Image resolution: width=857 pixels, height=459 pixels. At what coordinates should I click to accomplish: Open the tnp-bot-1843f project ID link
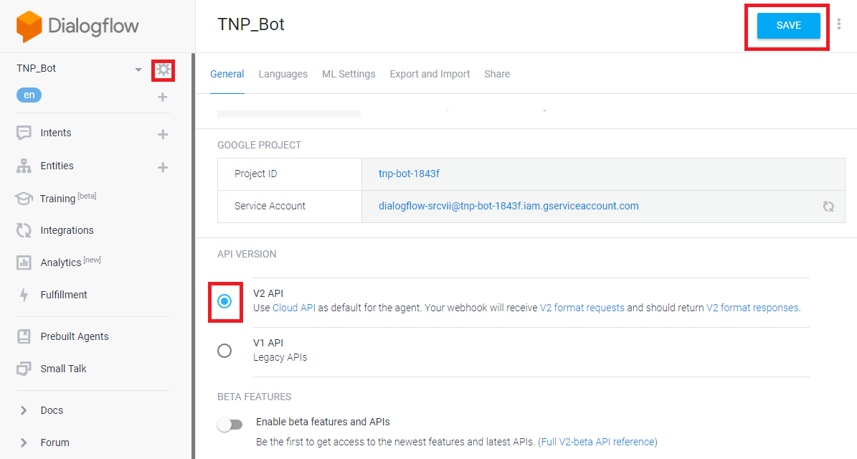[x=409, y=174]
